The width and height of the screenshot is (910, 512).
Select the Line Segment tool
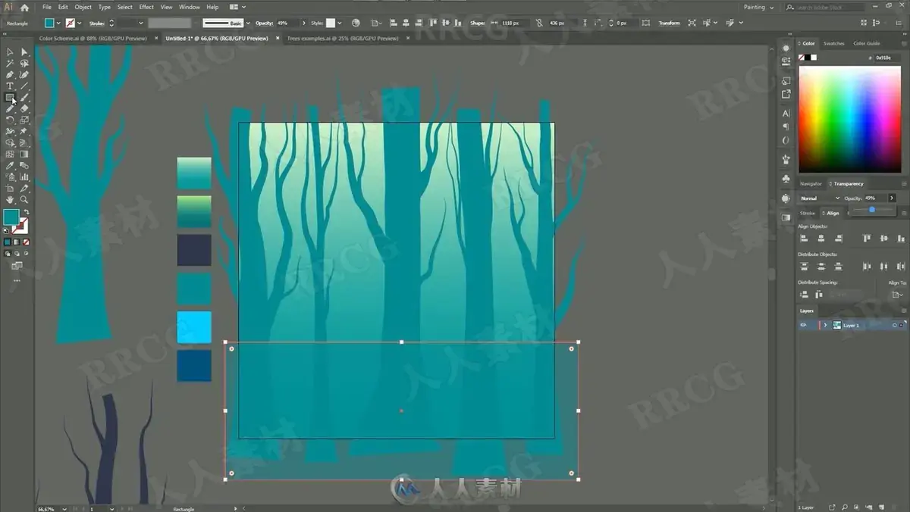point(24,86)
